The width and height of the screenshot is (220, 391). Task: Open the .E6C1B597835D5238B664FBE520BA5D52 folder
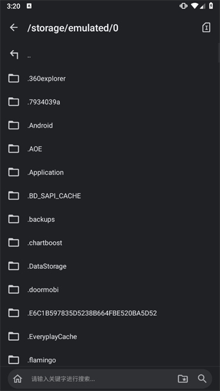point(110,313)
